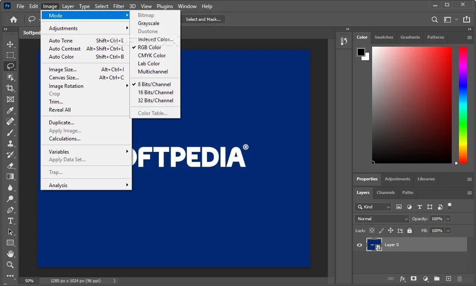The image size is (476, 286).
Task: Create new fill or adjustment layer
Action: coord(426,279)
